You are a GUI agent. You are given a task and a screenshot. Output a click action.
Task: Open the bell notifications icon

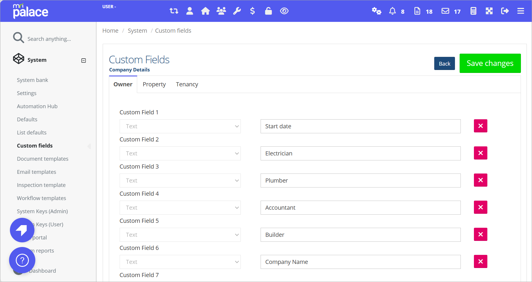(x=393, y=11)
